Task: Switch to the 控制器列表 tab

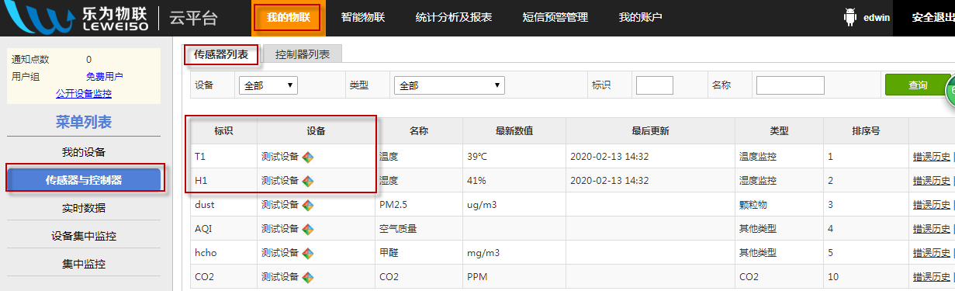Action: pyautogui.click(x=303, y=54)
